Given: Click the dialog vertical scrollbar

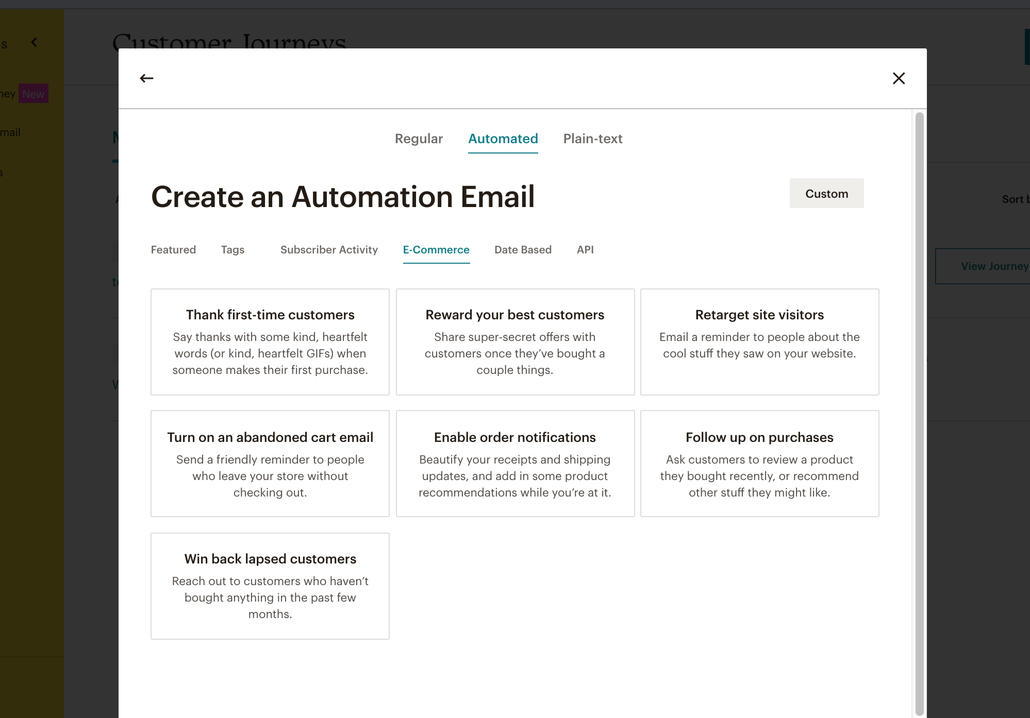Looking at the screenshot, I should click(919, 414).
